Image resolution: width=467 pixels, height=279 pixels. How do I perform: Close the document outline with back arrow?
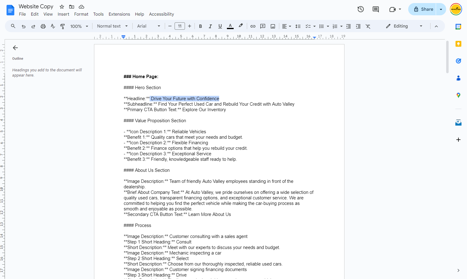point(15,48)
